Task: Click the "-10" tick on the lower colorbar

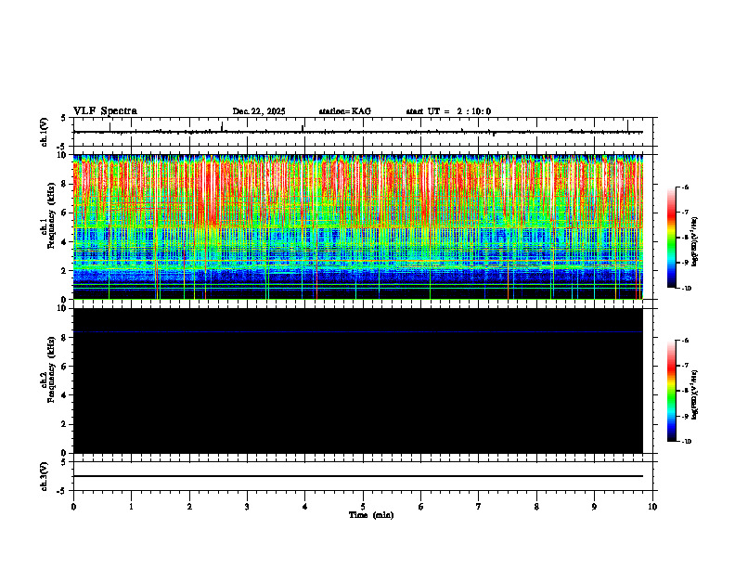Action: pyautogui.click(x=686, y=442)
